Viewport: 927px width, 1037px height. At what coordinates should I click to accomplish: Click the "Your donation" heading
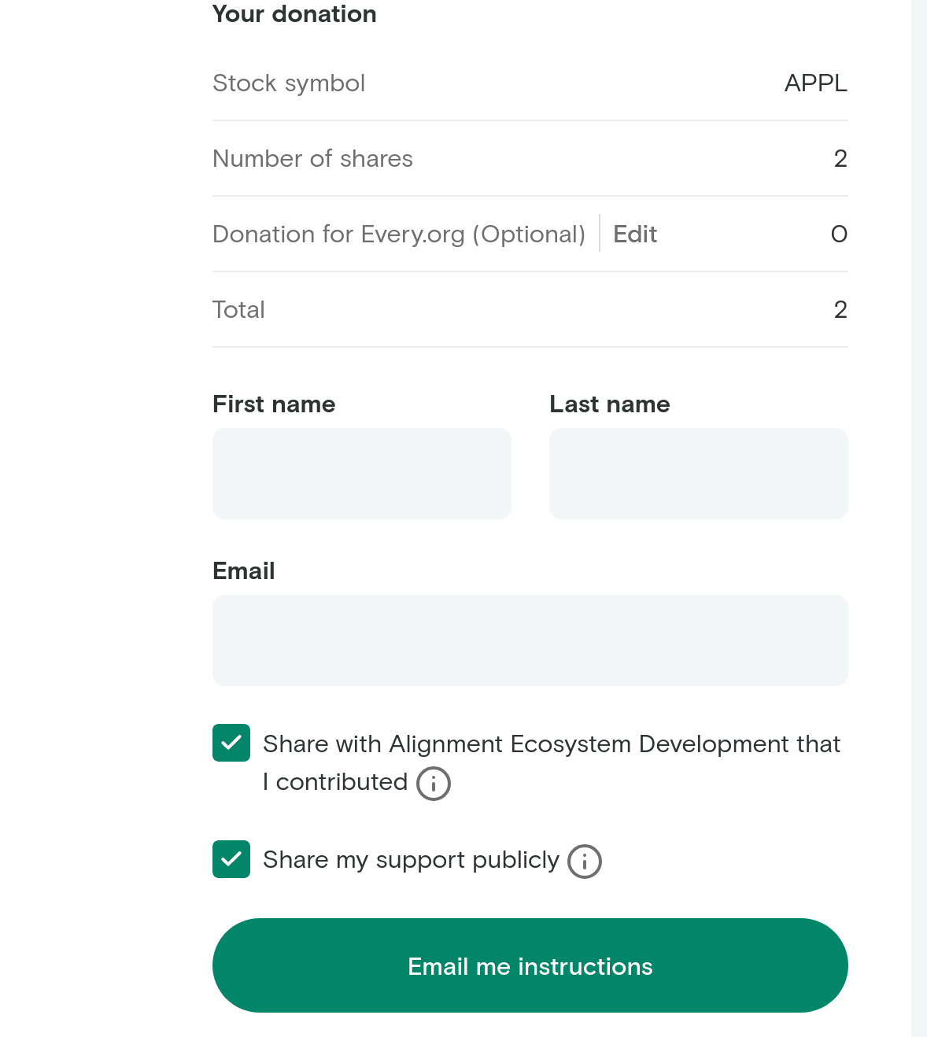tap(294, 14)
